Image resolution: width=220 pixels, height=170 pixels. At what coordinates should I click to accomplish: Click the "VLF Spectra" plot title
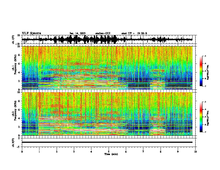[x=31, y=33]
